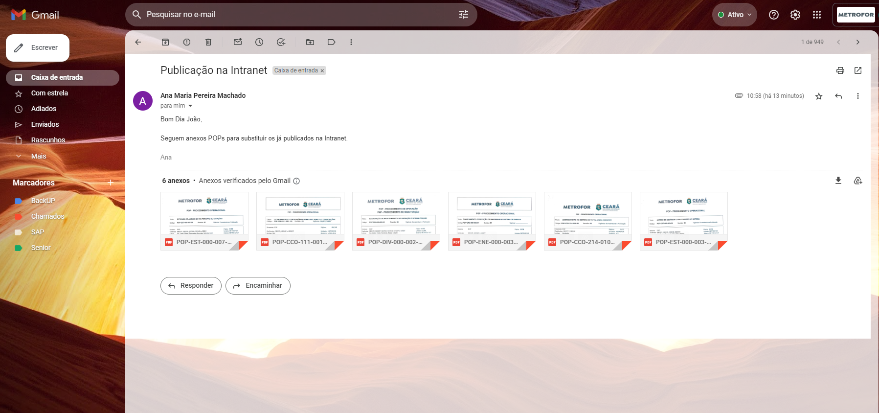Download all attachments
The width and height of the screenshot is (879, 413).
tap(838, 181)
